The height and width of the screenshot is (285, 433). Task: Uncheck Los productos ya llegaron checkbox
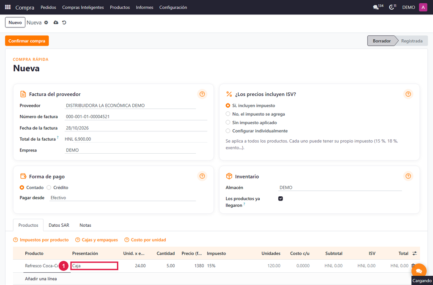tap(281, 198)
